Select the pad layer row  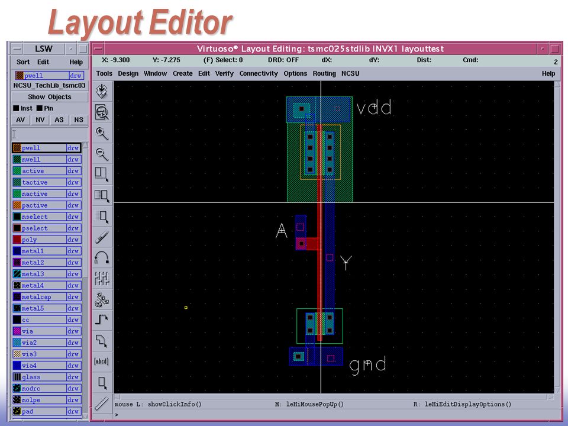[47, 412]
